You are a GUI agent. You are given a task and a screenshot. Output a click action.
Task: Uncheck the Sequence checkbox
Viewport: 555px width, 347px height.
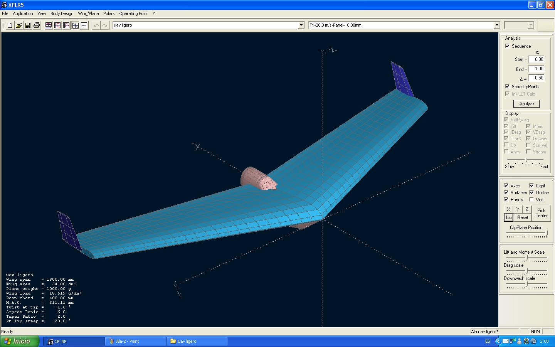tap(507, 46)
